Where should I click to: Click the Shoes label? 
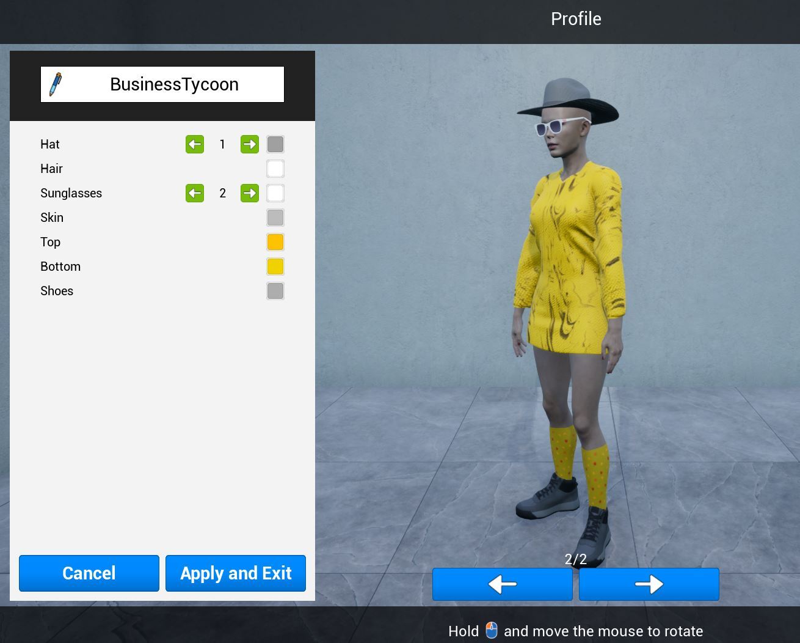[57, 291]
